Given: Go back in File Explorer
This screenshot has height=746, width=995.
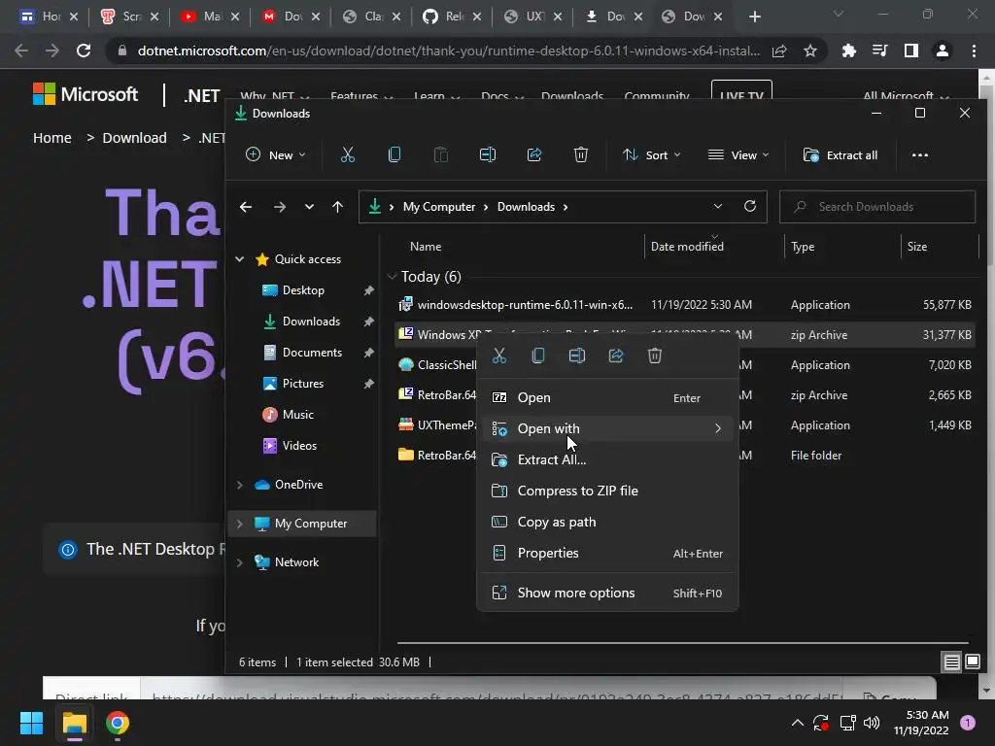Looking at the screenshot, I should (x=246, y=207).
